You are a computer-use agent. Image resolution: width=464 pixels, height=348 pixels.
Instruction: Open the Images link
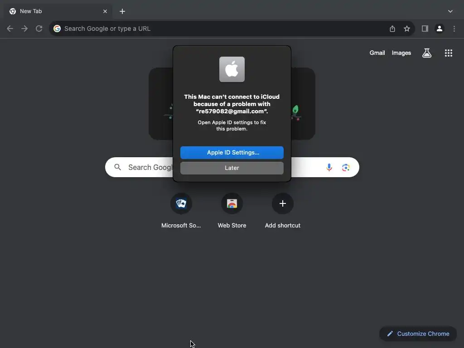pyautogui.click(x=401, y=53)
